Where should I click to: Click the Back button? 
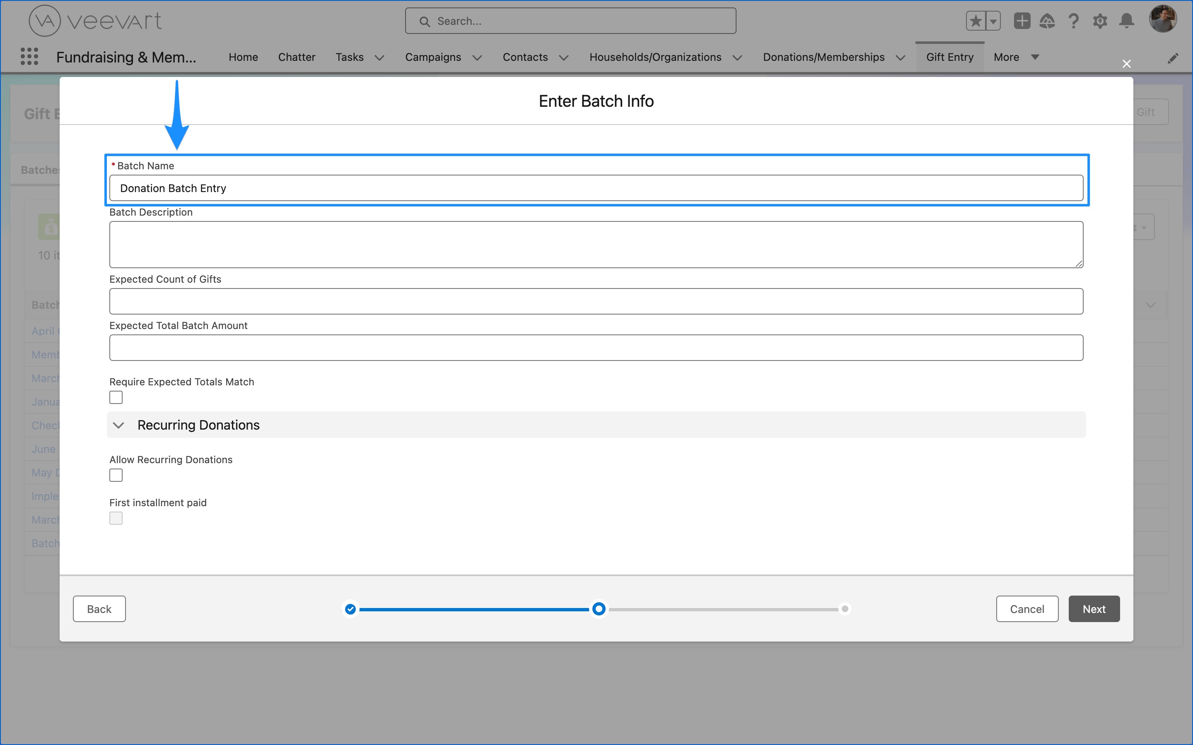point(99,608)
